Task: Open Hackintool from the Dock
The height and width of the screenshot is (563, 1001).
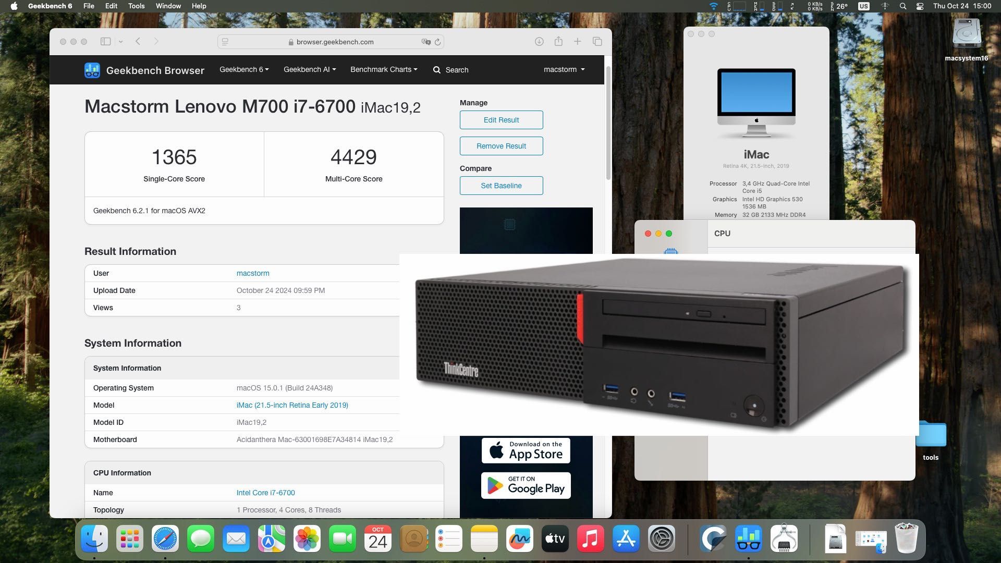Action: (784, 538)
